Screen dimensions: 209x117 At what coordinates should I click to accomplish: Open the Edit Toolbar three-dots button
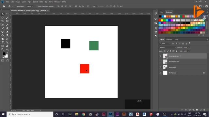pyautogui.click(x=7, y=49)
